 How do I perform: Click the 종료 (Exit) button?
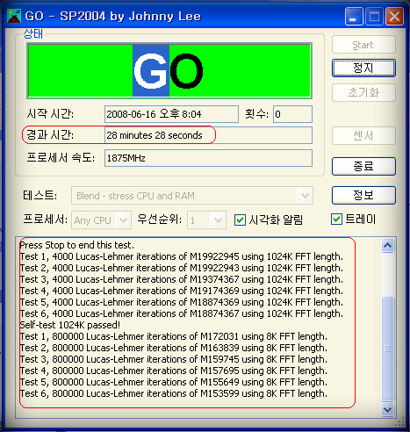pyautogui.click(x=363, y=166)
